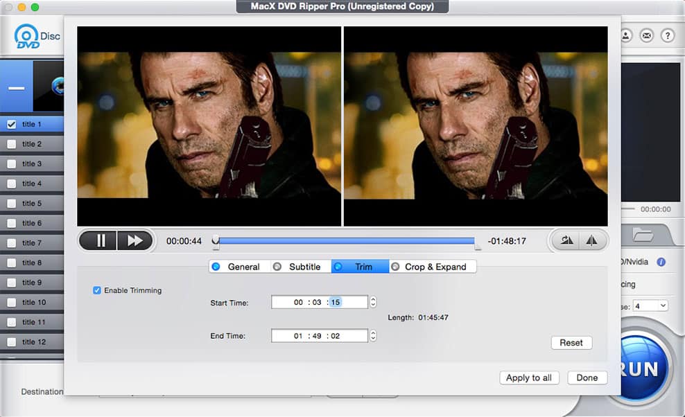This screenshot has width=685, height=417.
Task: Click the flip horizontal mirror icon
Action: coord(592,240)
